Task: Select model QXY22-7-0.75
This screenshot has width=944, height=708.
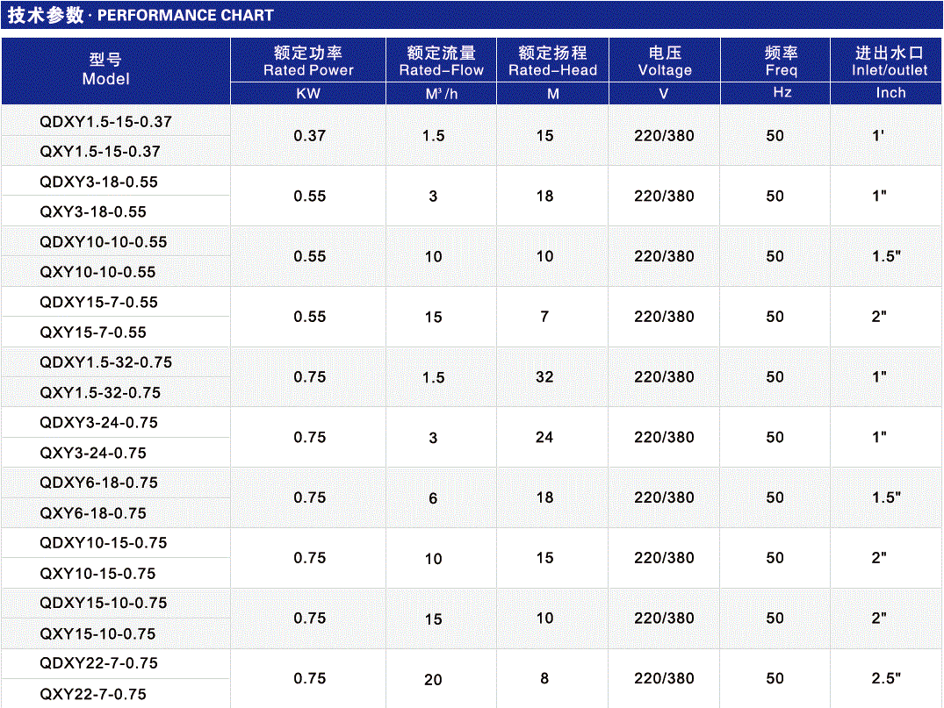Action: pyautogui.click(x=93, y=694)
